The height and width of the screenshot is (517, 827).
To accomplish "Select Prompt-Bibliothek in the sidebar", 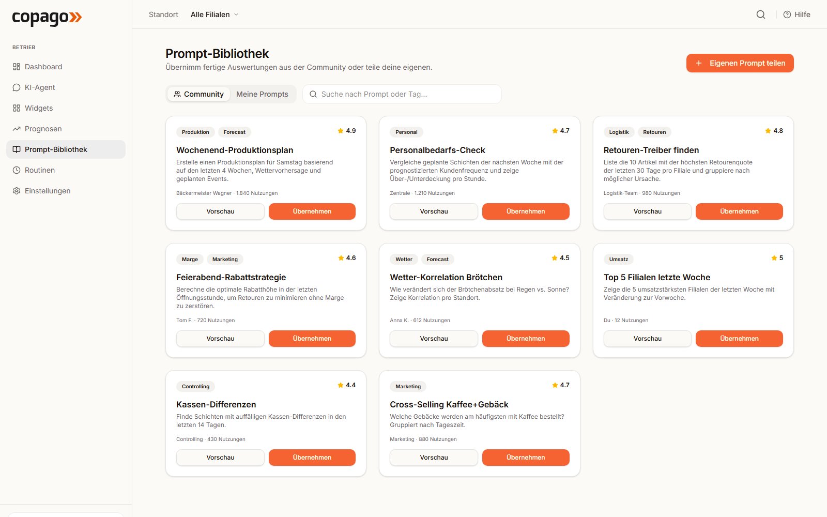I will (x=66, y=149).
